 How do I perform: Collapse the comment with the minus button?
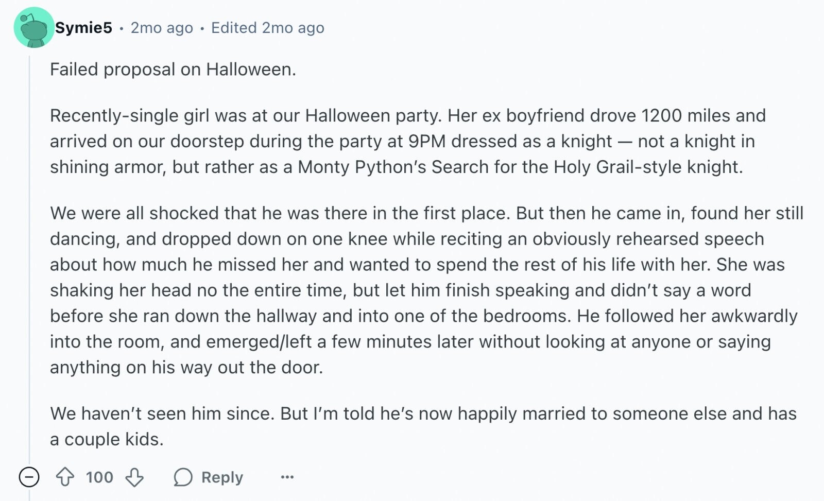click(x=29, y=477)
